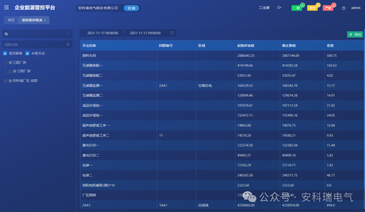Uncheck the nested 江阴厂房 child checkbox
The image size is (365, 212).
(x=15, y=71)
